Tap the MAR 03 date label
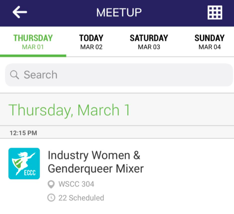This screenshot has height=214, width=234. coord(149,47)
